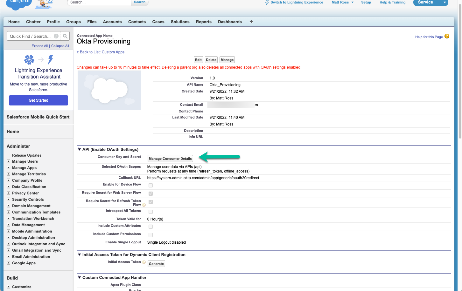
Task: Follow Back to List: Custom Apps link
Action: pos(101,52)
